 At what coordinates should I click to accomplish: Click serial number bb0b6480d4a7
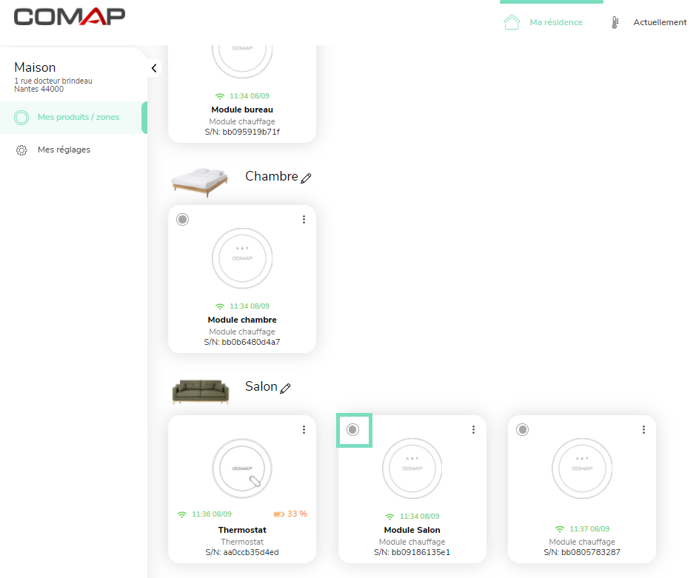(242, 342)
